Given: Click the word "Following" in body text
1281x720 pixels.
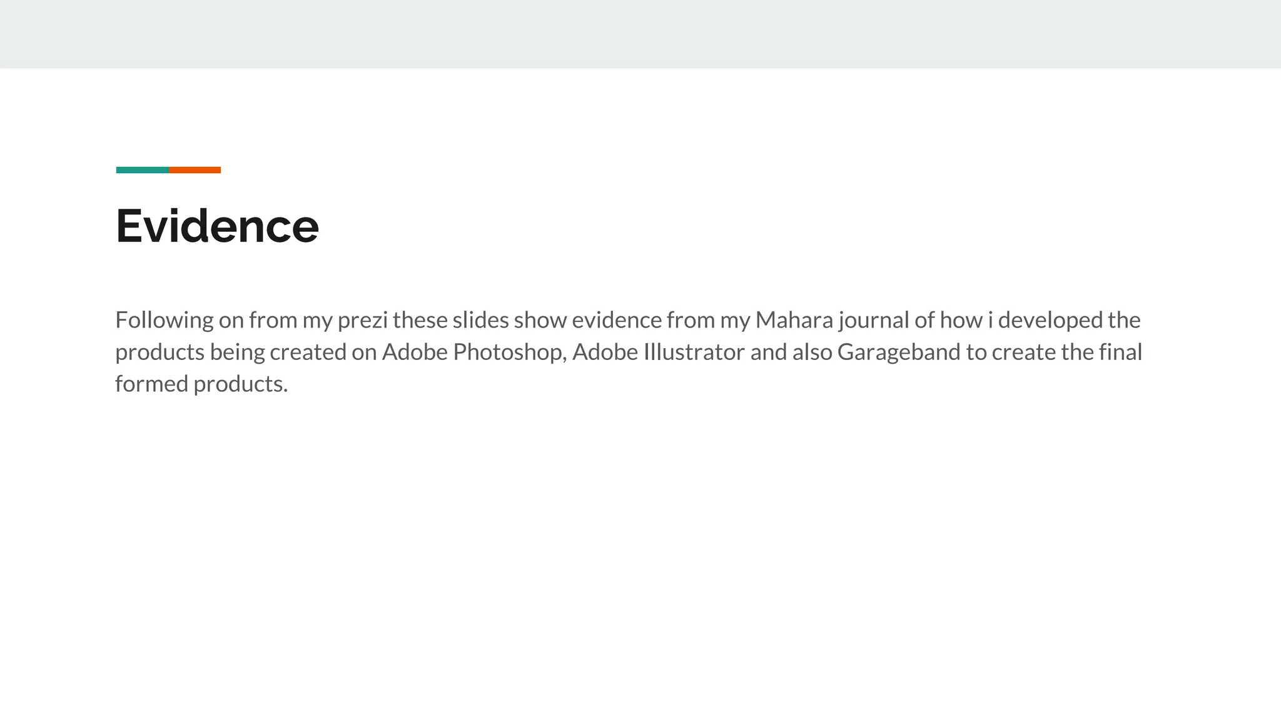Looking at the screenshot, I should [x=165, y=321].
